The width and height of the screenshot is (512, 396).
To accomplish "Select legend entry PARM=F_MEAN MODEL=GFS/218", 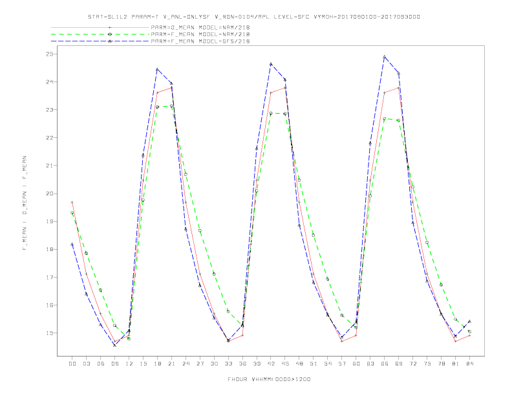I will coord(200,41).
